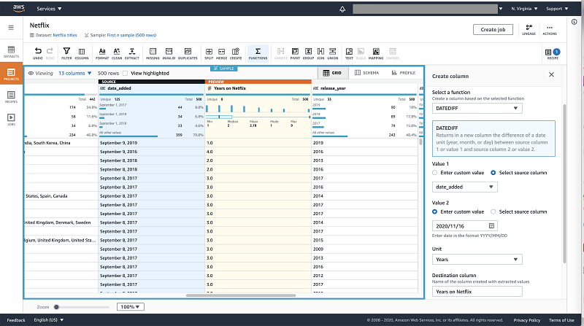Image resolution: width=584 pixels, height=326 pixels.
Task: Open the Actions menu
Action: coord(550,30)
